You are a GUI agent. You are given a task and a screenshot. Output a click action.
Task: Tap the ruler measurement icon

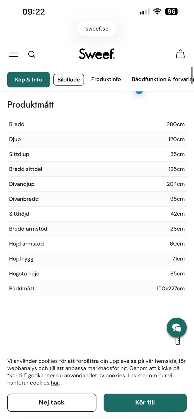pyautogui.click(x=177, y=341)
